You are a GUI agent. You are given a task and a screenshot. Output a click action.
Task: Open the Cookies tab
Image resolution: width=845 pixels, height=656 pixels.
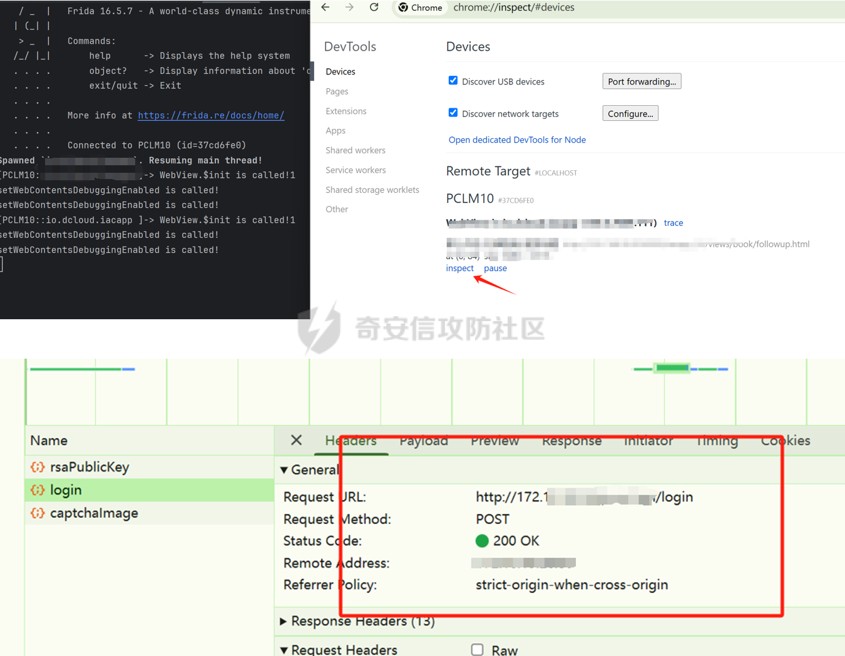pyautogui.click(x=786, y=441)
